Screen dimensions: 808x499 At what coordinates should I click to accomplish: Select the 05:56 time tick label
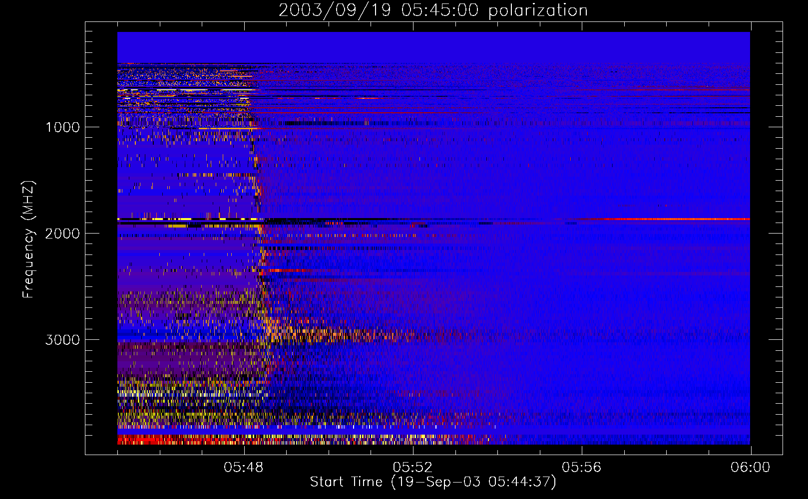[582, 468]
